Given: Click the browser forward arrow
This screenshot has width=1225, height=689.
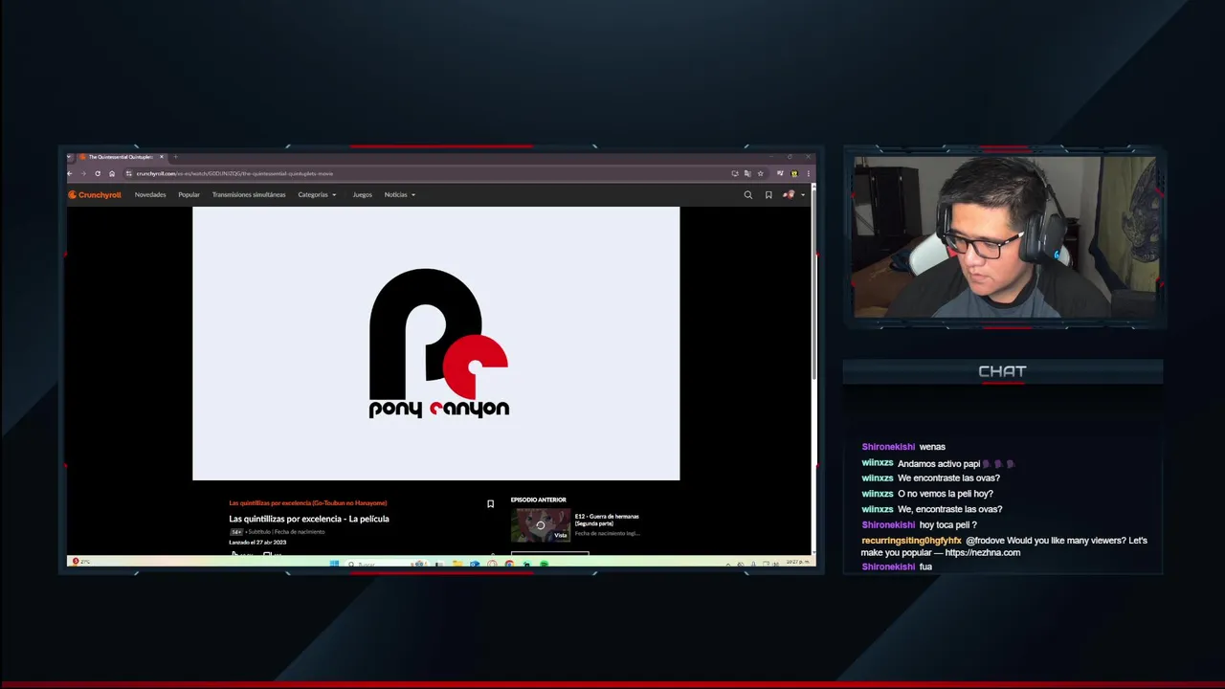Looking at the screenshot, I should pos(83,173).
